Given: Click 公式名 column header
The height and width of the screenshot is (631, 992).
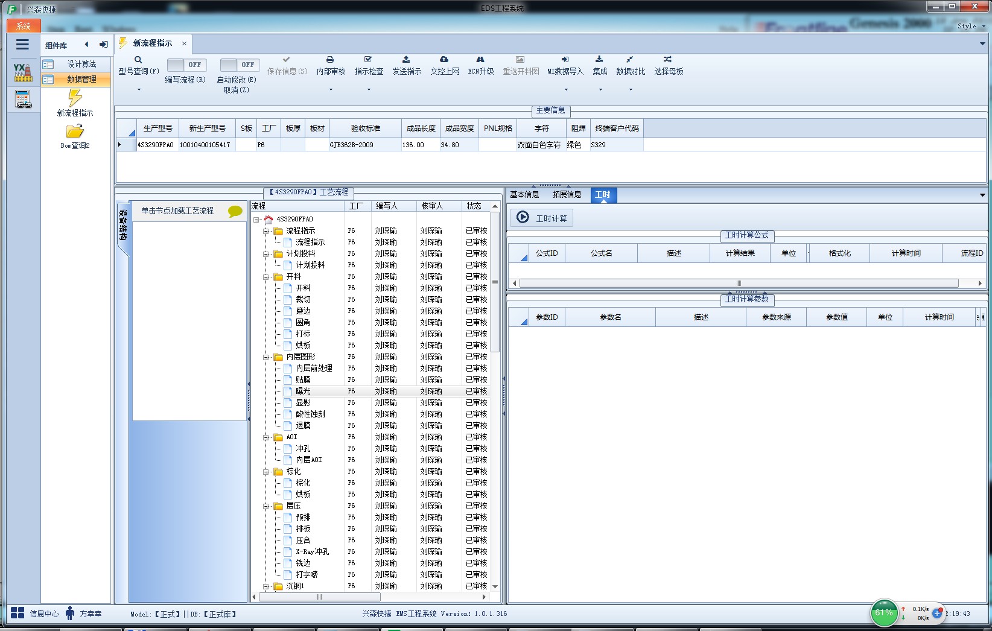Looking at the screenshot, I should pos(601,253).
